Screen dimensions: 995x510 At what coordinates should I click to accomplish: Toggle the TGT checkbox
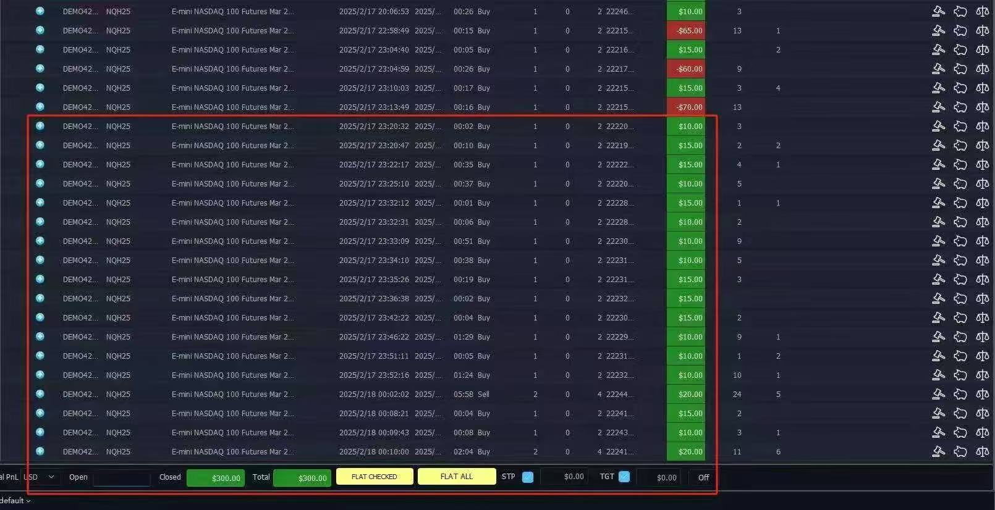coord(624,477)
